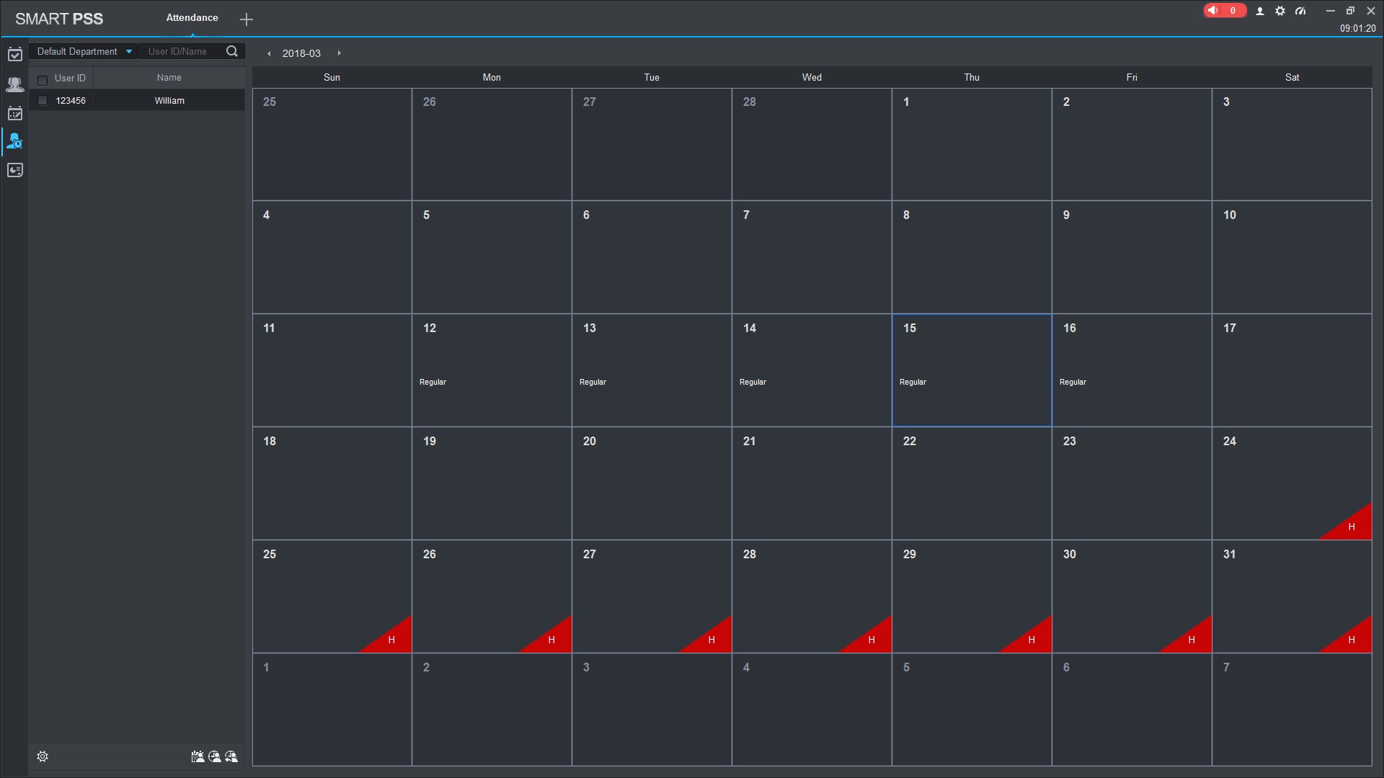Select March 13 Regular shift day
This screenshot has height=778, width=1384.
[651, 370]
